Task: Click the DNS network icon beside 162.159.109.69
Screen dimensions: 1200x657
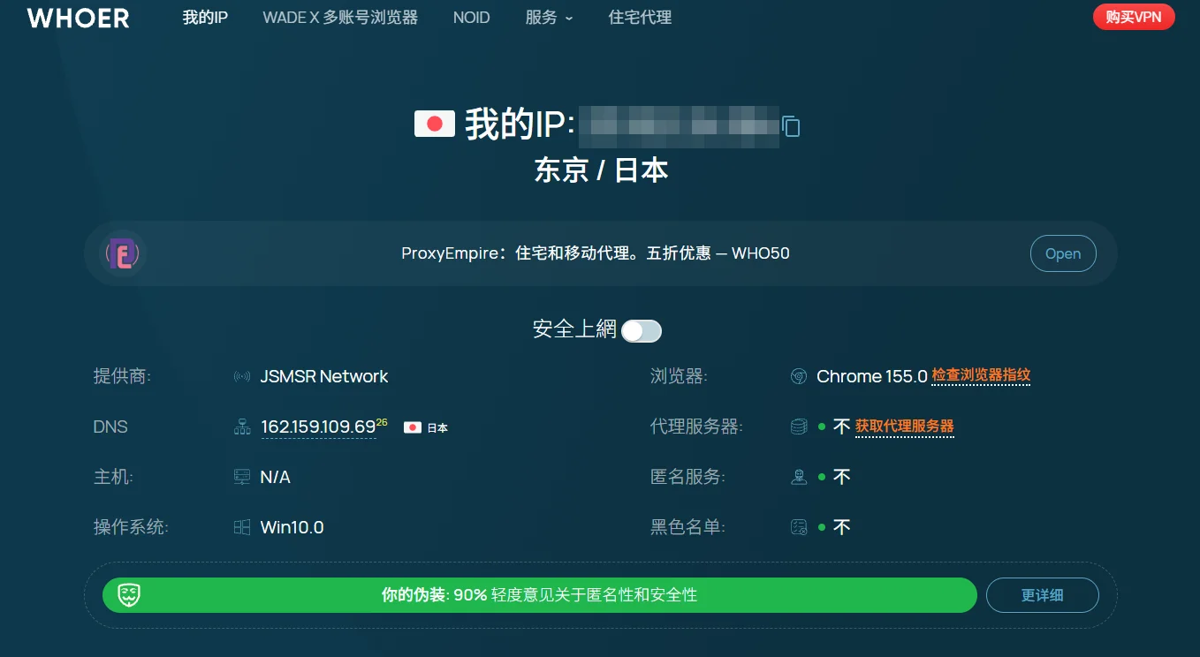Action: tap(242, 427)
